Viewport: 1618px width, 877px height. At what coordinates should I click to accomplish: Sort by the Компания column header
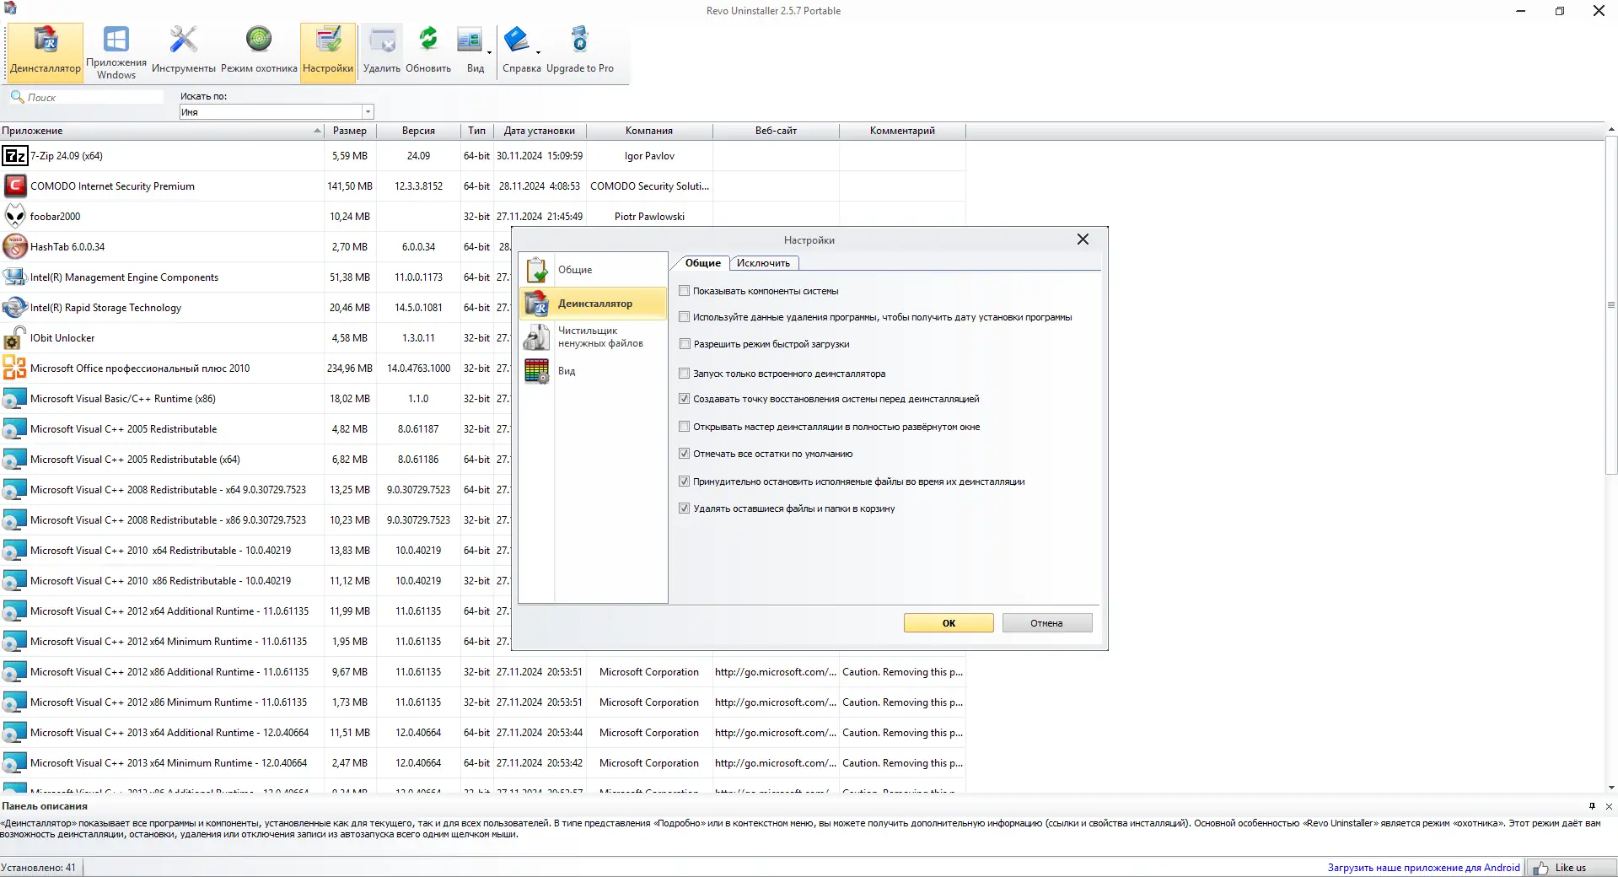point(649,131)
